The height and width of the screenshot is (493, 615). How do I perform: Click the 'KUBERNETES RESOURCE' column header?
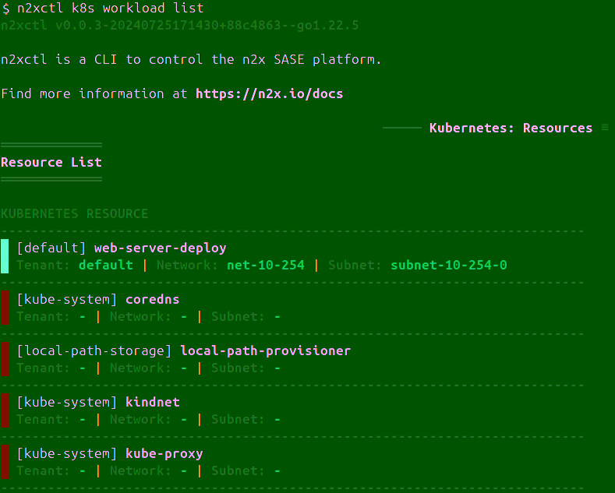(x=75, y=213)
